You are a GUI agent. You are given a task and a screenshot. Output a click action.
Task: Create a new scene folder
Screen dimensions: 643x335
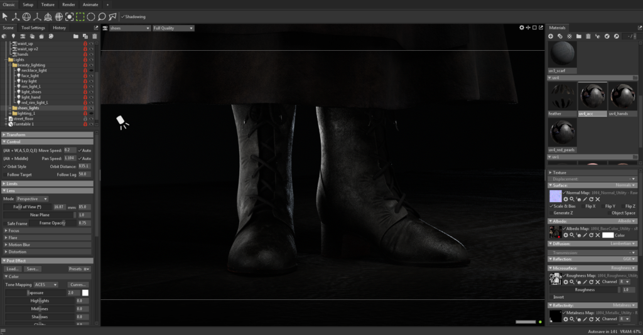coord(76,36)
